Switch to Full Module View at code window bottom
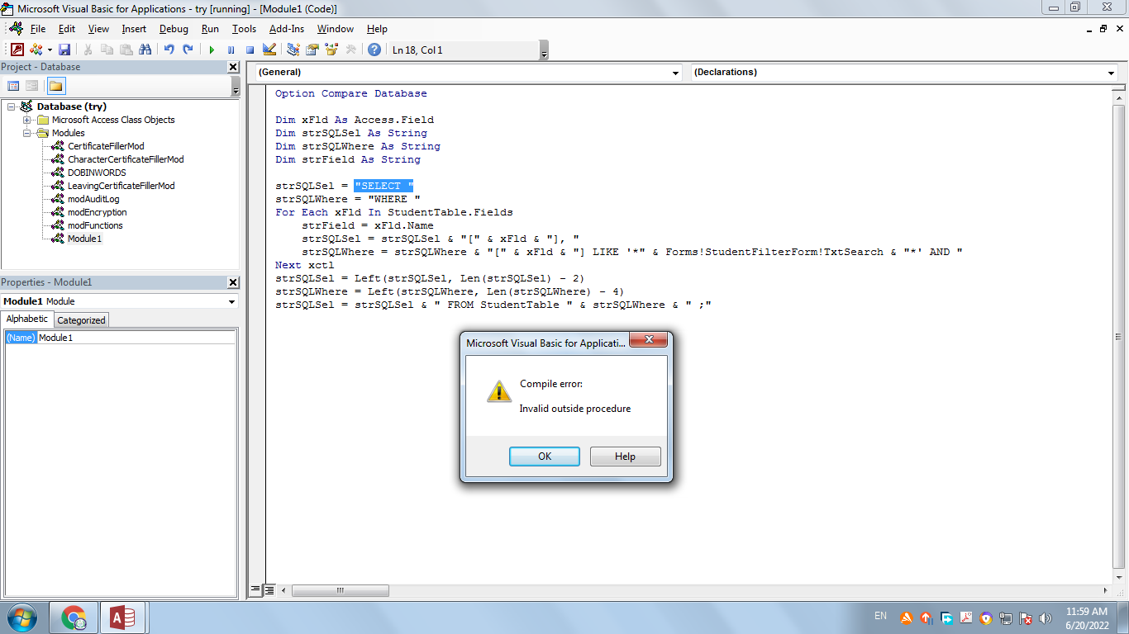 [x=269, y=590]
